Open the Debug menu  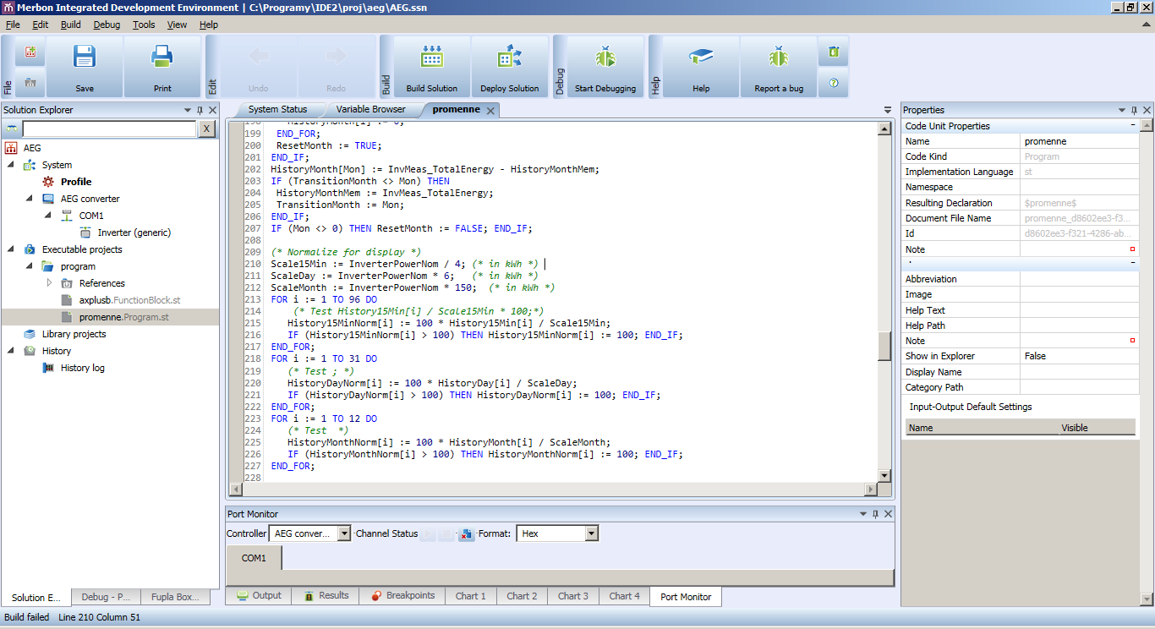[106, 25]
